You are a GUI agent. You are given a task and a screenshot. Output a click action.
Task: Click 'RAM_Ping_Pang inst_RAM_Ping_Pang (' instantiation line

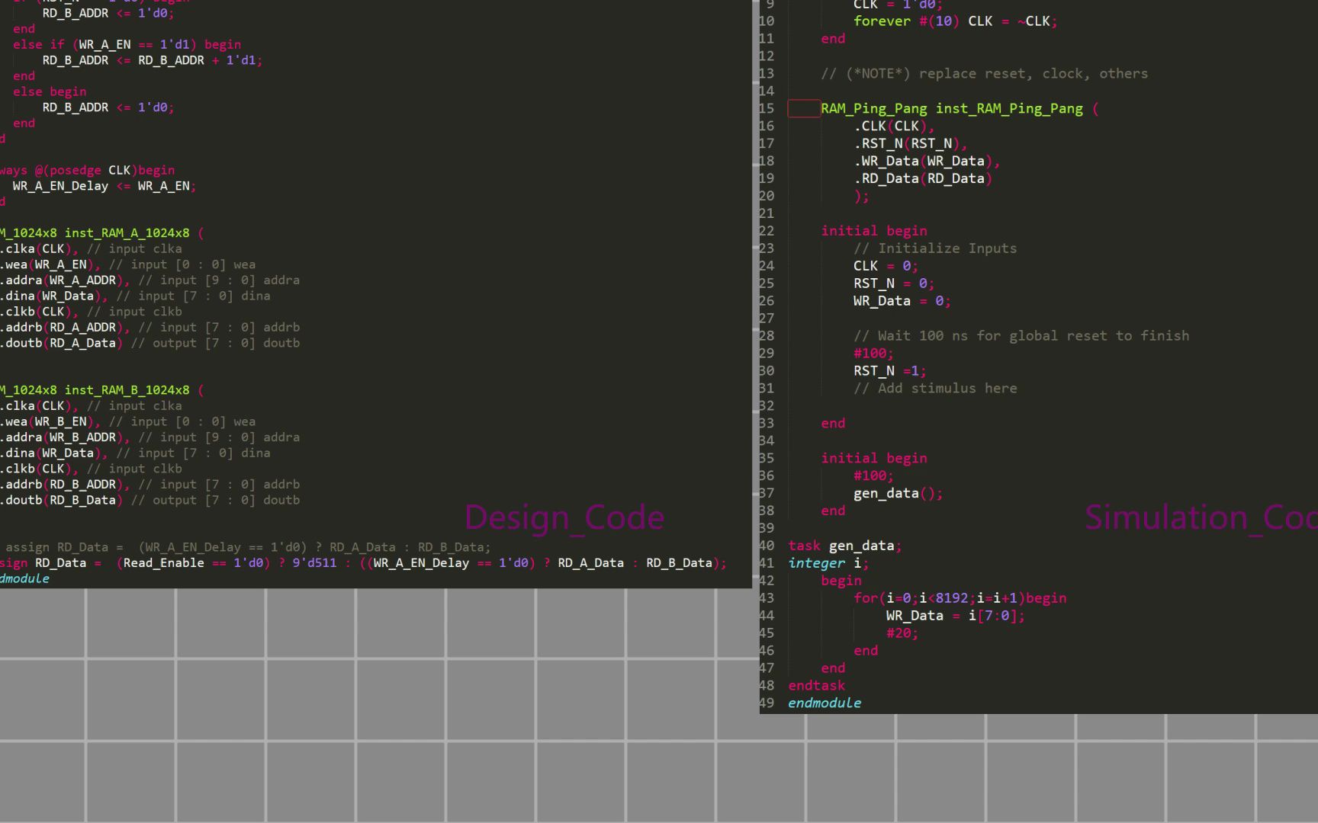[x=960, y=109]
